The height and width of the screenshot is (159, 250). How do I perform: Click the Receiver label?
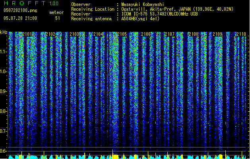point(81,14)
